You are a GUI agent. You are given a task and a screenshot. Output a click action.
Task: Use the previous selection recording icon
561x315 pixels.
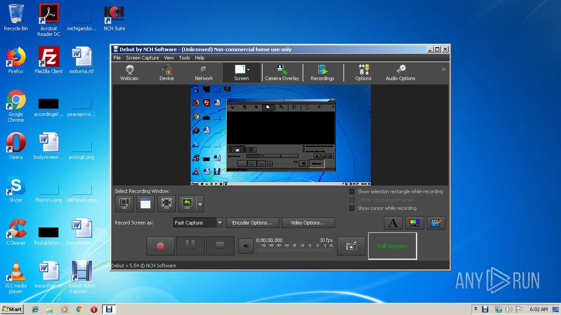(187, 203)
